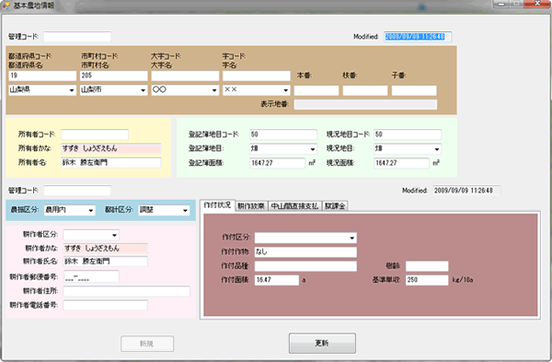Open the 現況地目 dropdown
This screenshot has width=552, height=362.
pyautogui.click(x=436, y=149)
